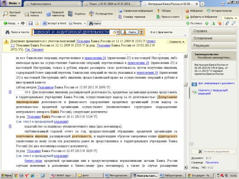The width and height of the screenshot is (239, 179).
Task: Open Редакции panel tab
Action: click(x=214, y=46)
